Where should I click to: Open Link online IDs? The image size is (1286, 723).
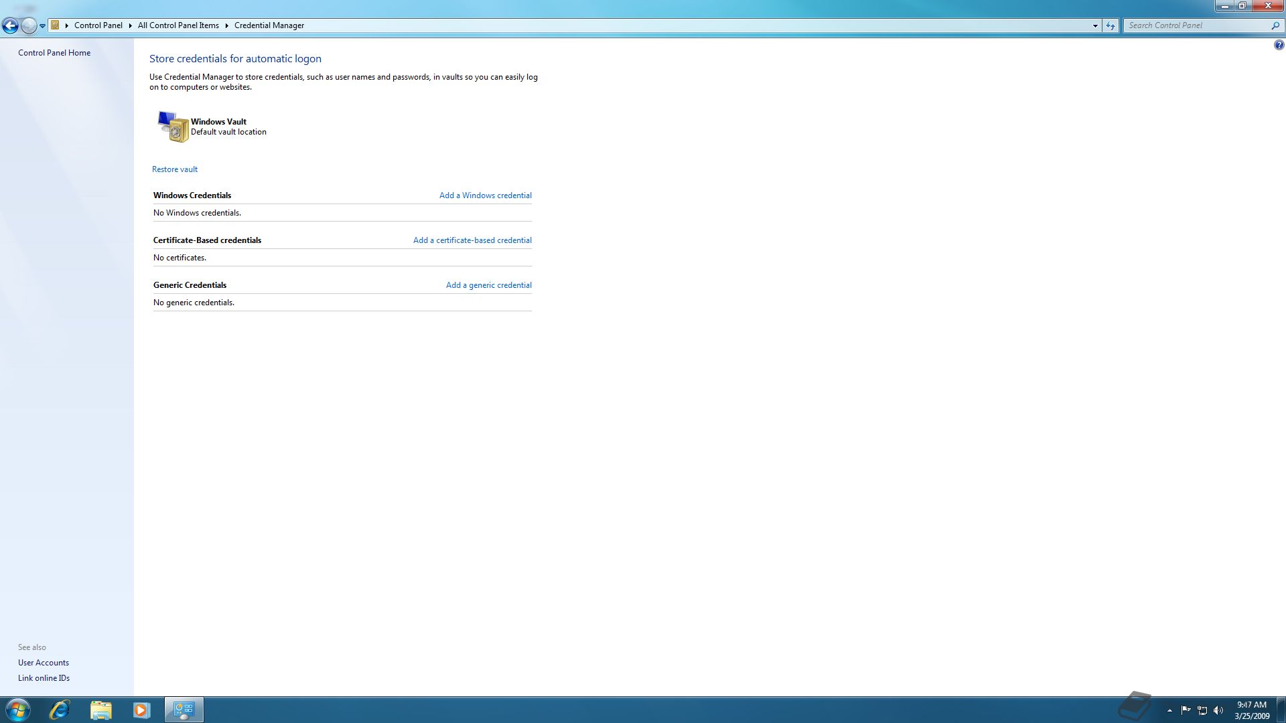tap(44, 678)
